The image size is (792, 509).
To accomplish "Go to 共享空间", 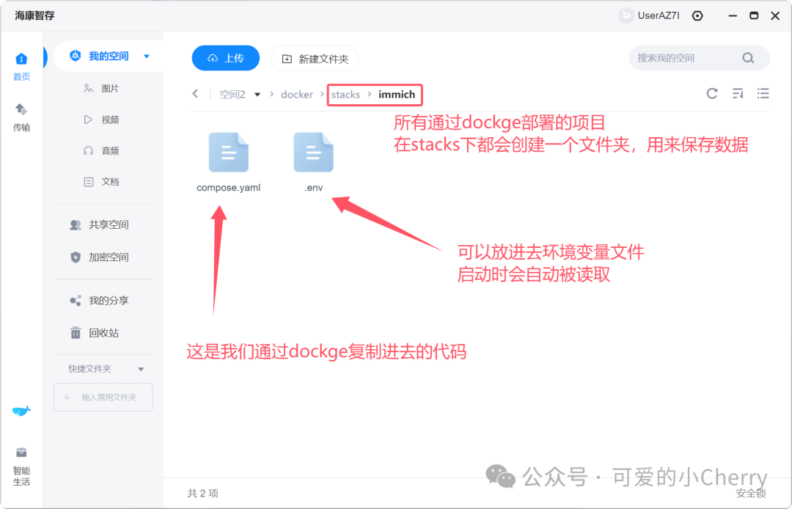I will click(99, 224).
